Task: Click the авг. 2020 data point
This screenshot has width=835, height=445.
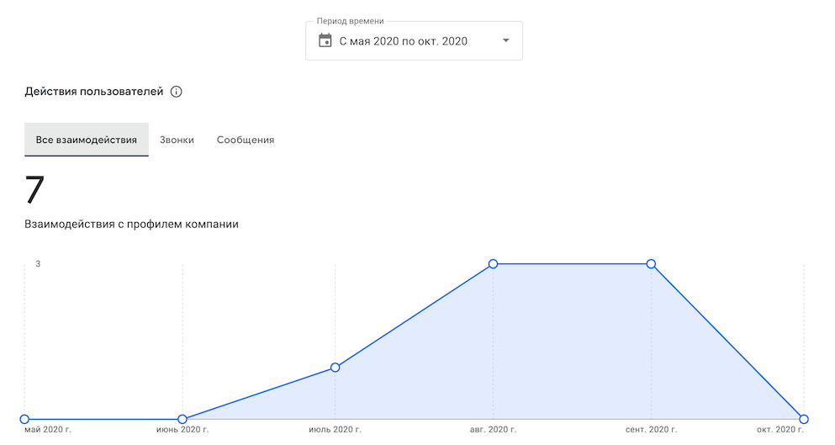Action: click(493, 264)
